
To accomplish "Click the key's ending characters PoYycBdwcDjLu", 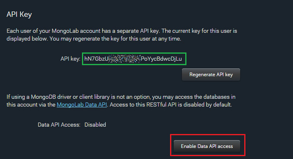I will point(161,59).
